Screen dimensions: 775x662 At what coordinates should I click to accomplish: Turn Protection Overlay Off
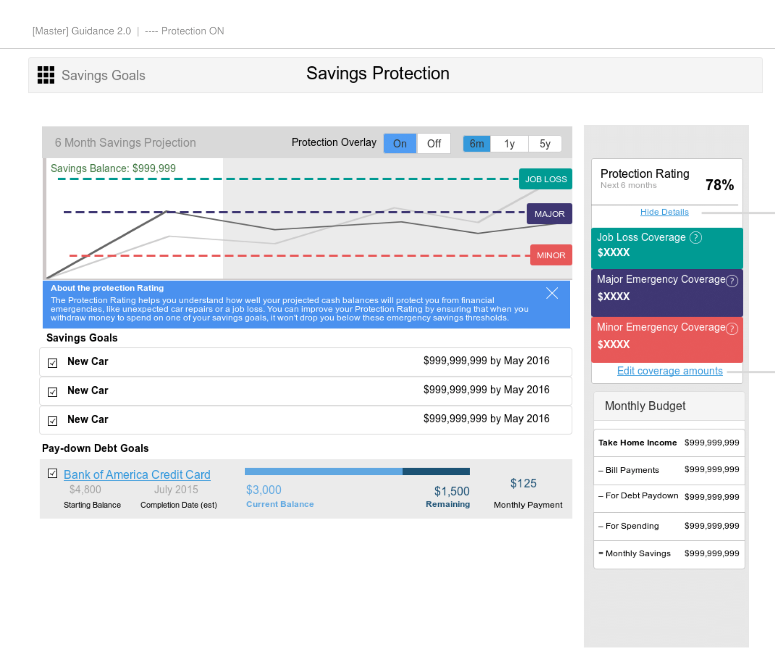tap(434, 144)
